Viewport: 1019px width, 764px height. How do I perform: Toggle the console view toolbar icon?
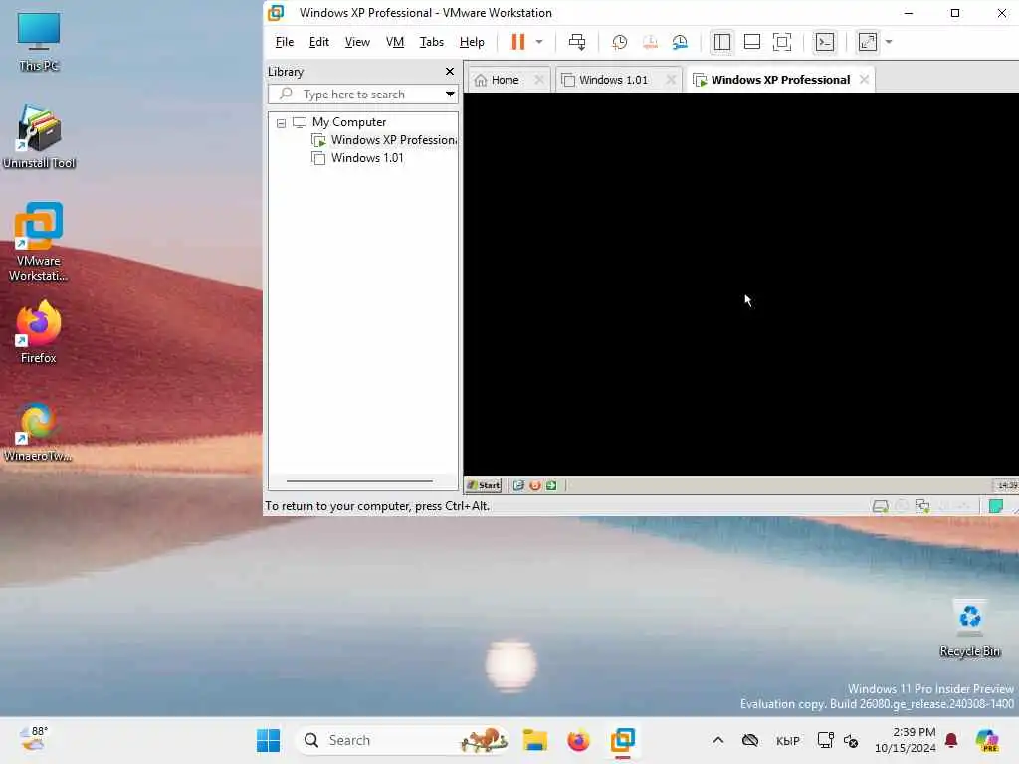(x=825, y=42)
